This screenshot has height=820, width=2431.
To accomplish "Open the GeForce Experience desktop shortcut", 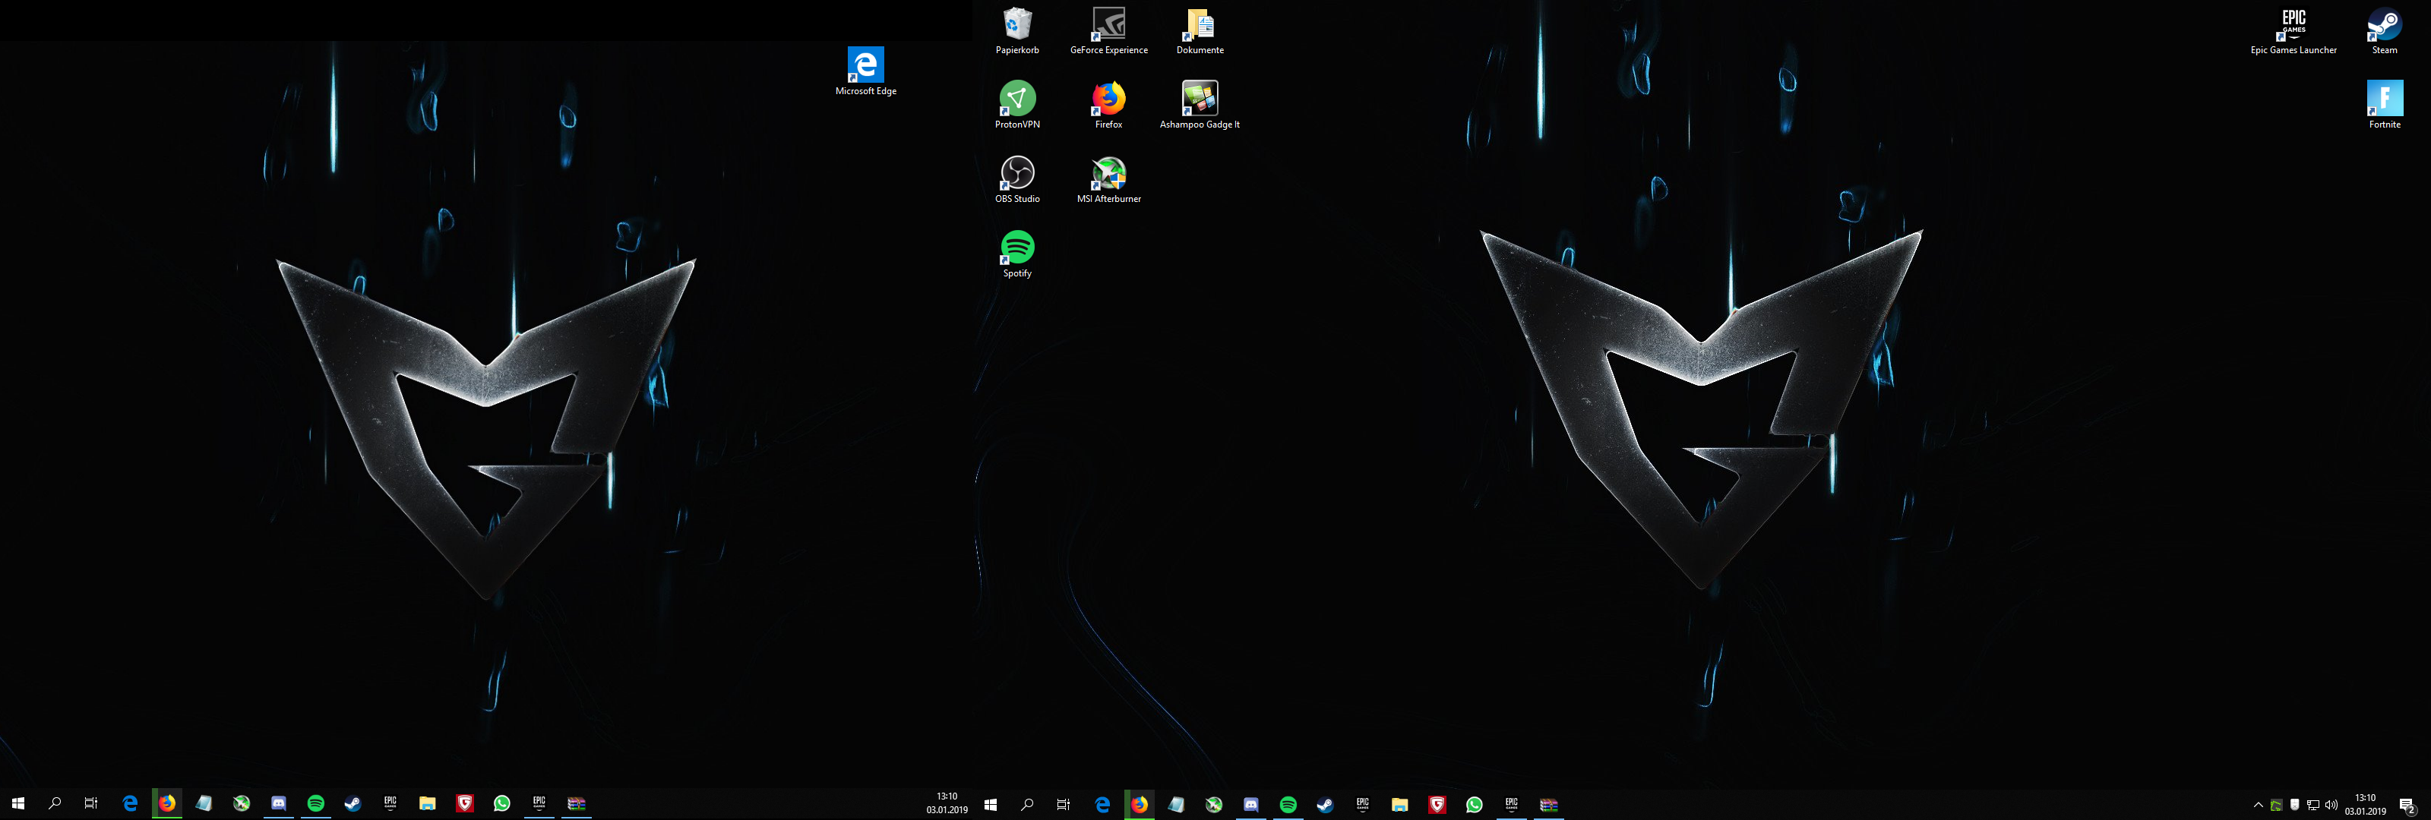I will [x=1108, y=28].
